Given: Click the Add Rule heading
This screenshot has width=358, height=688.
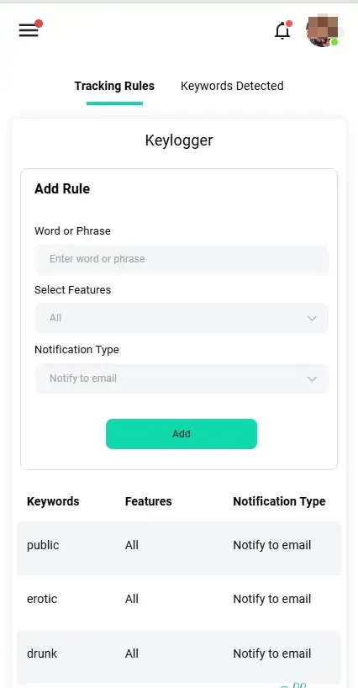Looking at the screenshot, I should [x=62, y=189].
